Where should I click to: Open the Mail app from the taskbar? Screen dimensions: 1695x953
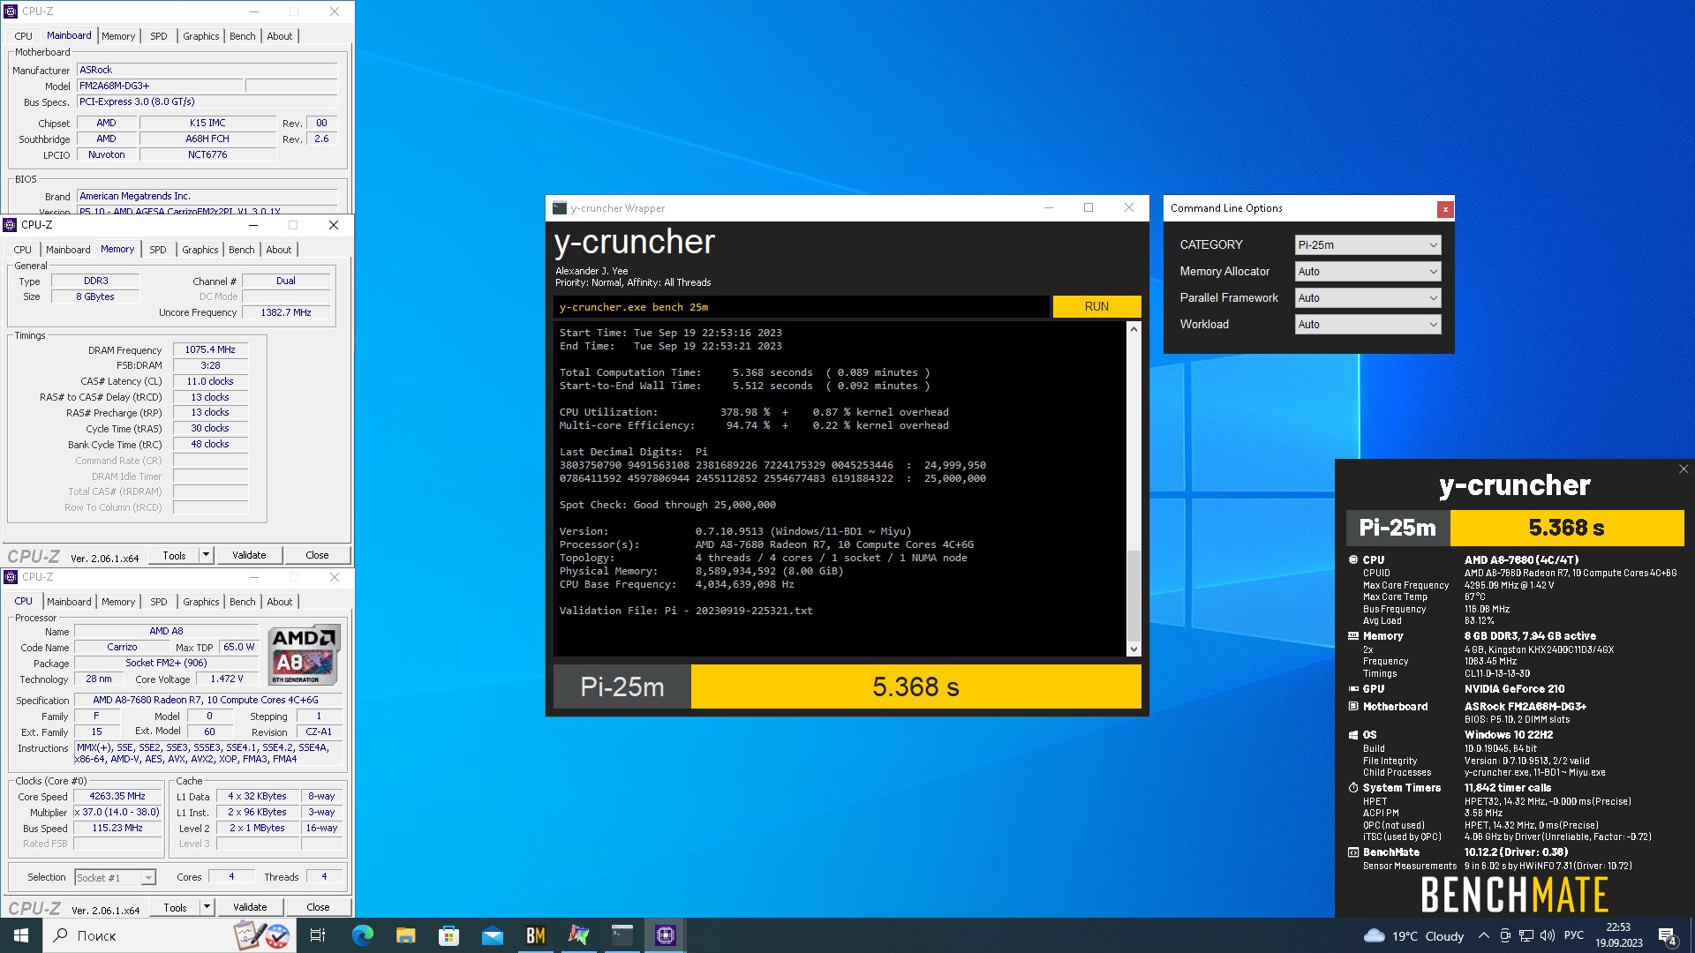coord(492,935)
